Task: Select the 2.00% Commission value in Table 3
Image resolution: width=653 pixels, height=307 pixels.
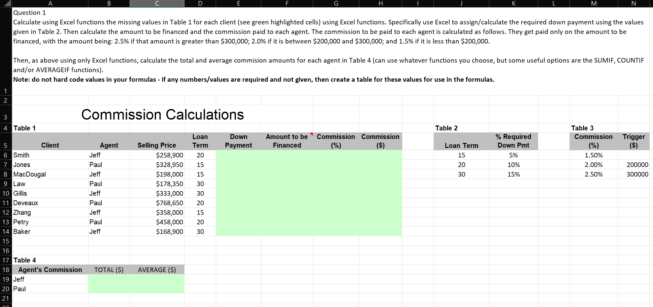Action: click(593, 164)
